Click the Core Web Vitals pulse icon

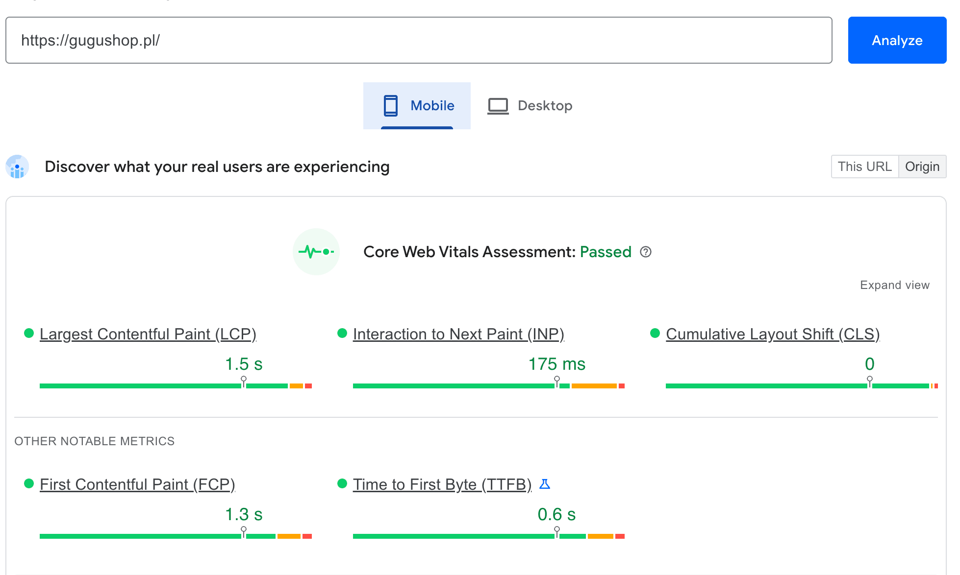pos(316,252)
